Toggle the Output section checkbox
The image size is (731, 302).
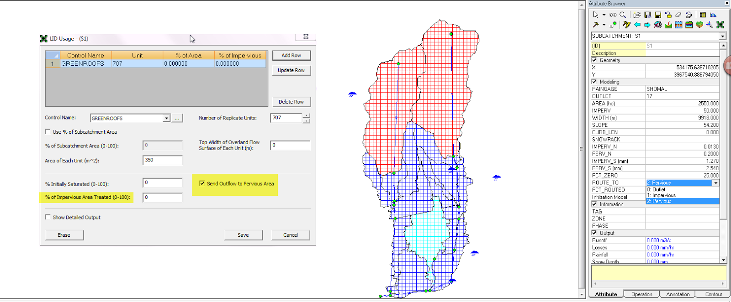click(594, 233)
